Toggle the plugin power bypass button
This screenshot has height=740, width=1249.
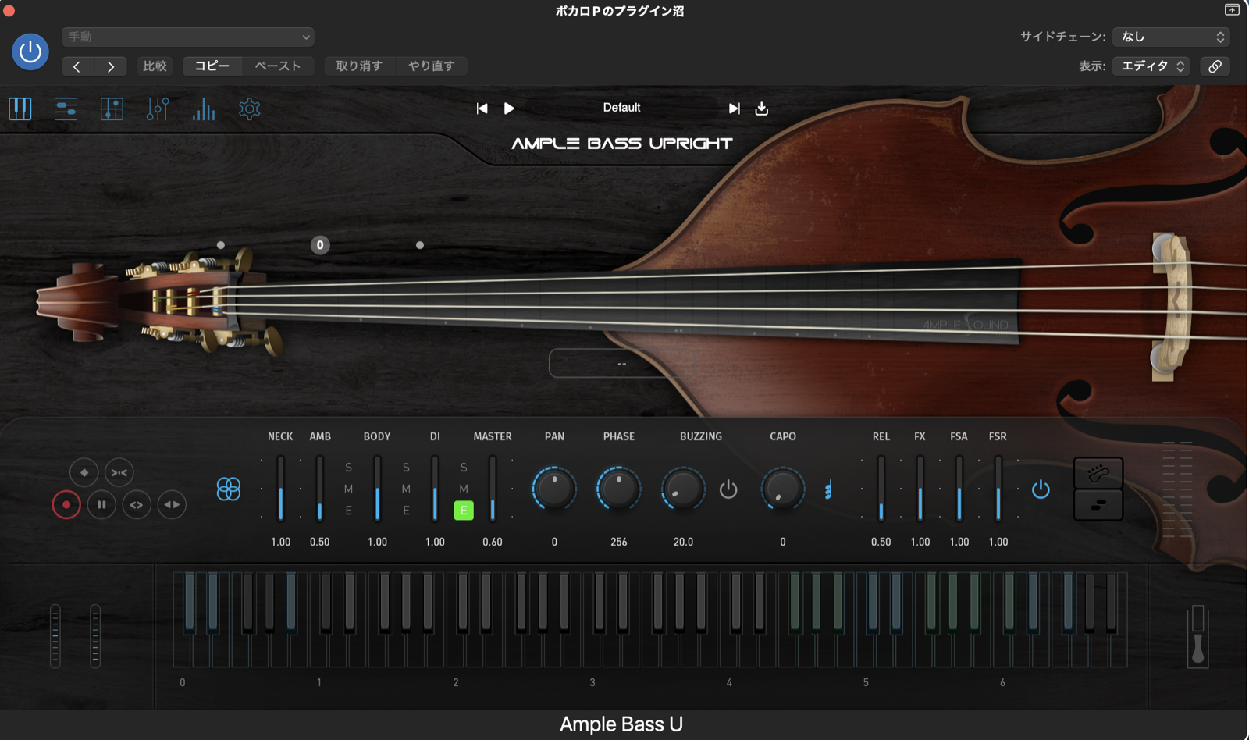point(30,52)
